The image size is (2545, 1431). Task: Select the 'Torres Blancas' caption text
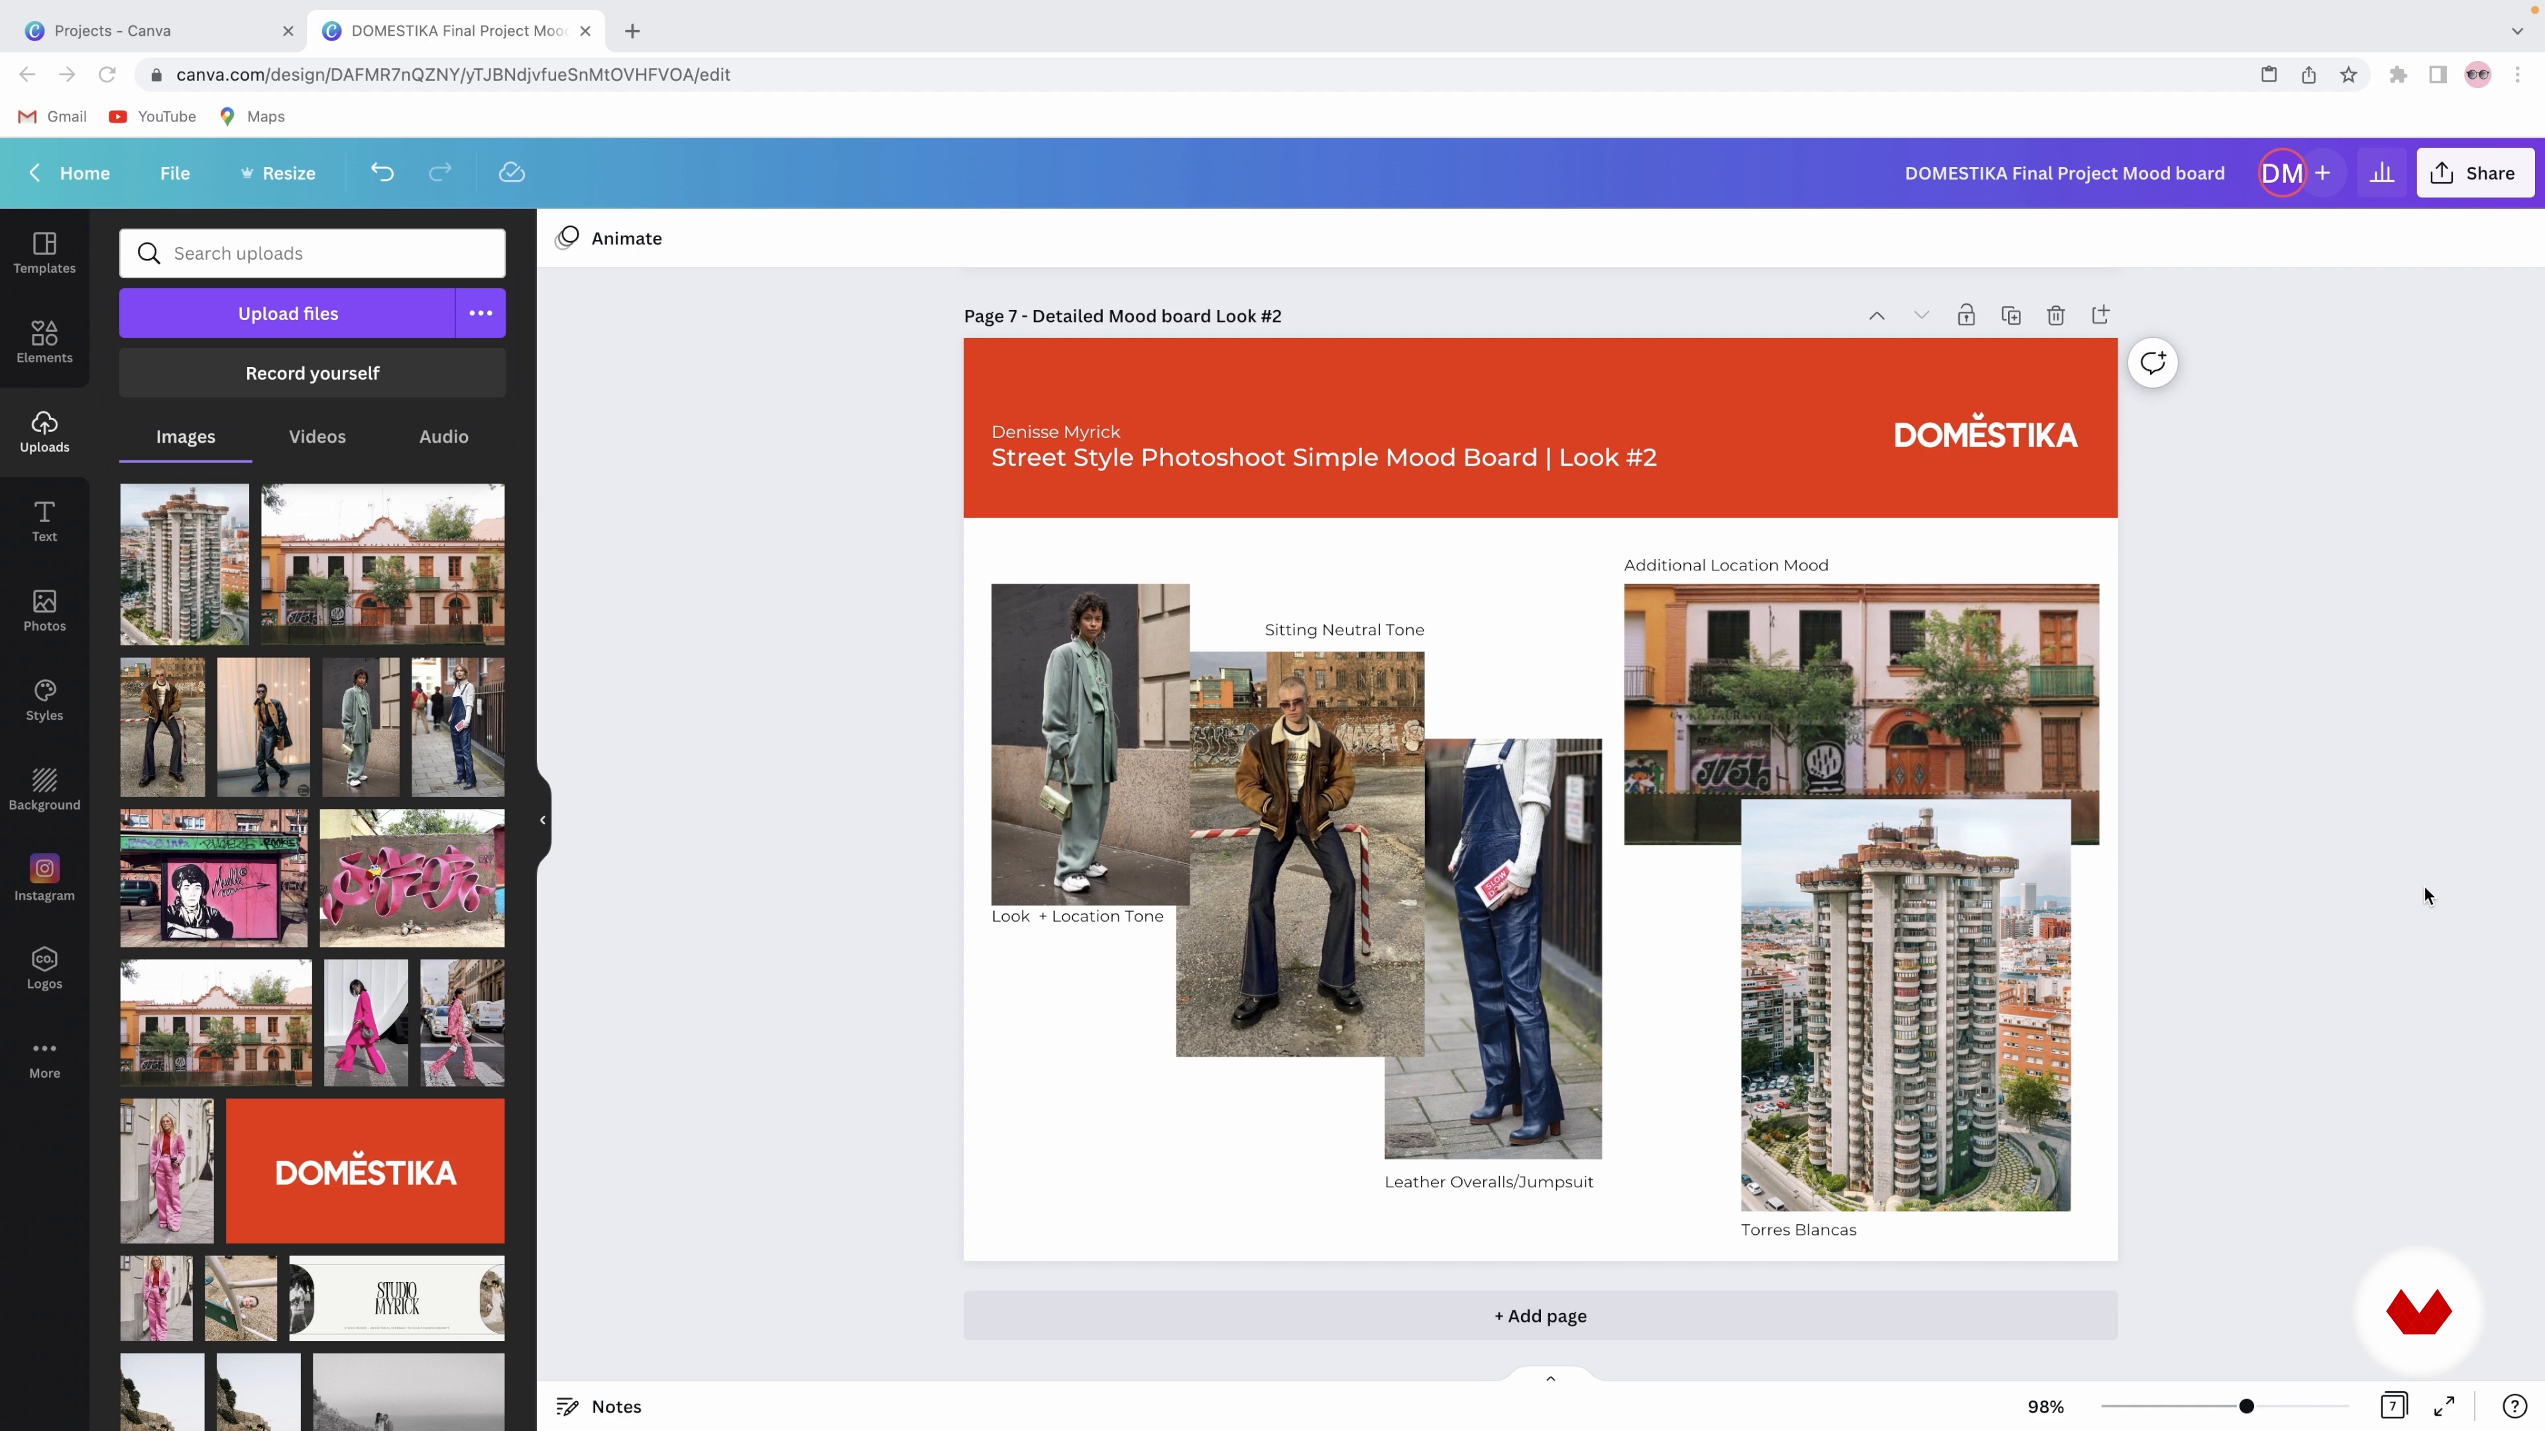[x=1798, y=1230]
